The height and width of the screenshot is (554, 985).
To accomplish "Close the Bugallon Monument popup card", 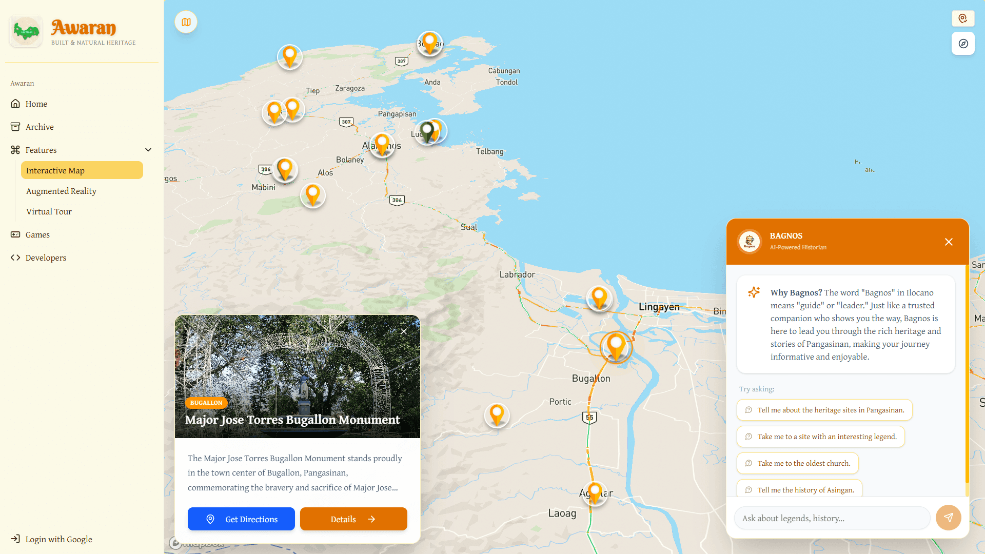I will click(404, 331).
